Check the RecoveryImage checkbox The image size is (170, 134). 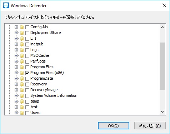click(x=27, y=90)
